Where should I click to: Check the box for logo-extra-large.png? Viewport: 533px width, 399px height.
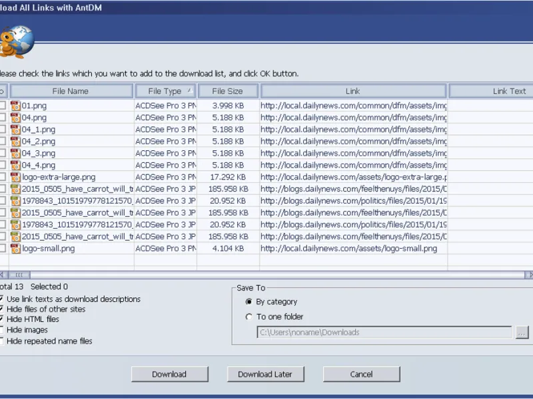point(3,177)
